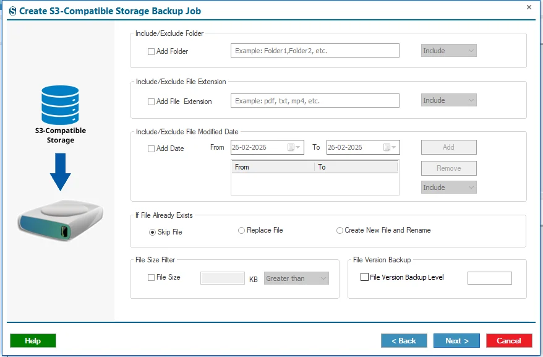Click the 'Include/Exclude File Extension' label
The width and height of the screenshot is (543, 357).
(181, 82)
